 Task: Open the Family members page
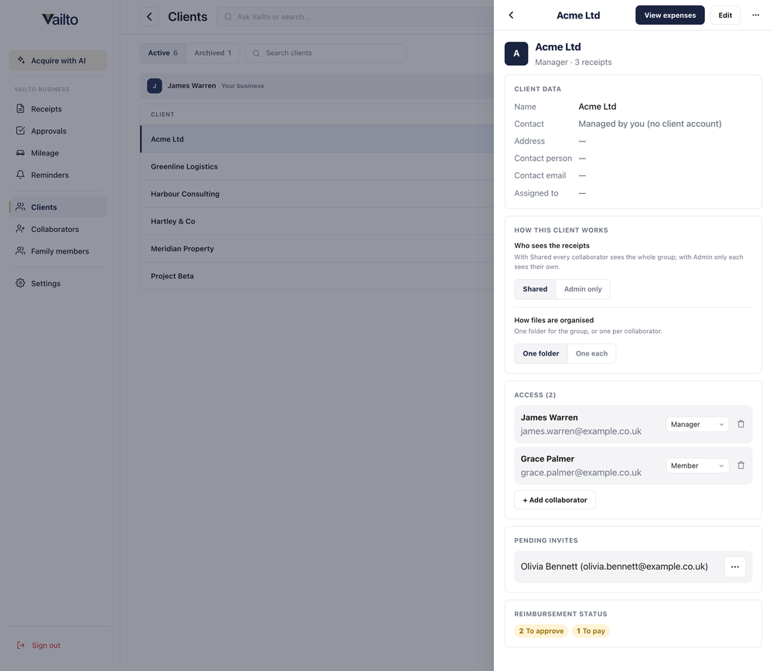(58, 251)
